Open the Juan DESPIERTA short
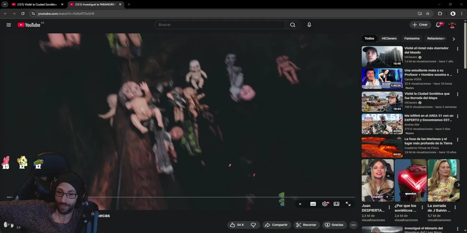The image size is (467, 233). (x=377, y=180)
